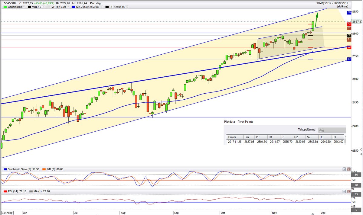
Task: Click the blue R3 label on price axis
Action: (349, 12)
